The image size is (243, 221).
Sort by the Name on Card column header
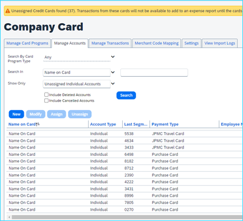pyautogui.click(x=22, y=124)
